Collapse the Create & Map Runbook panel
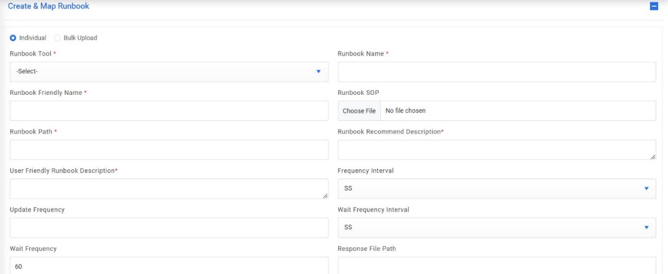This screenshot has width=668, height=274. [x=654, y=7]
